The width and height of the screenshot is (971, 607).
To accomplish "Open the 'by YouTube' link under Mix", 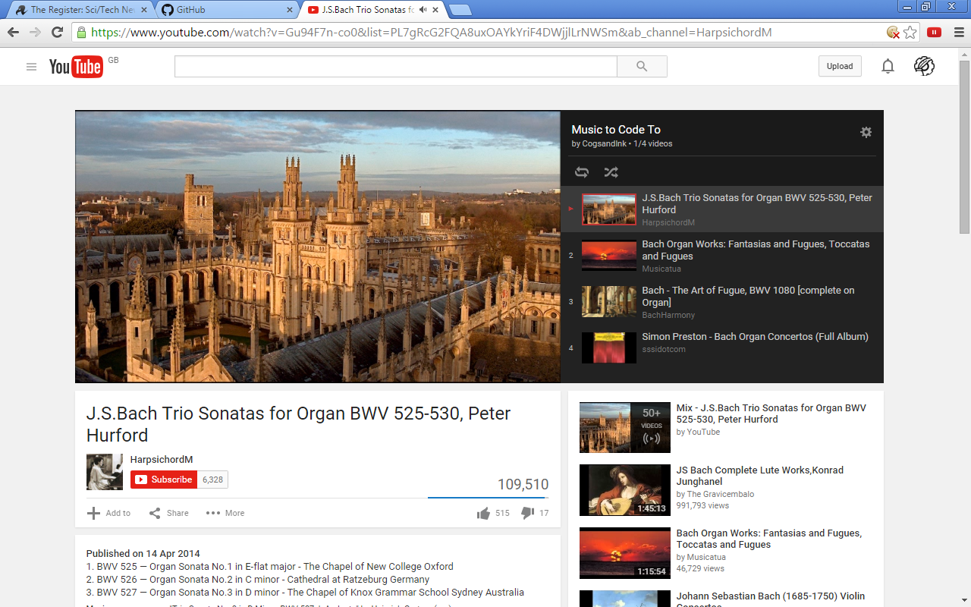I will click(698, 432).
